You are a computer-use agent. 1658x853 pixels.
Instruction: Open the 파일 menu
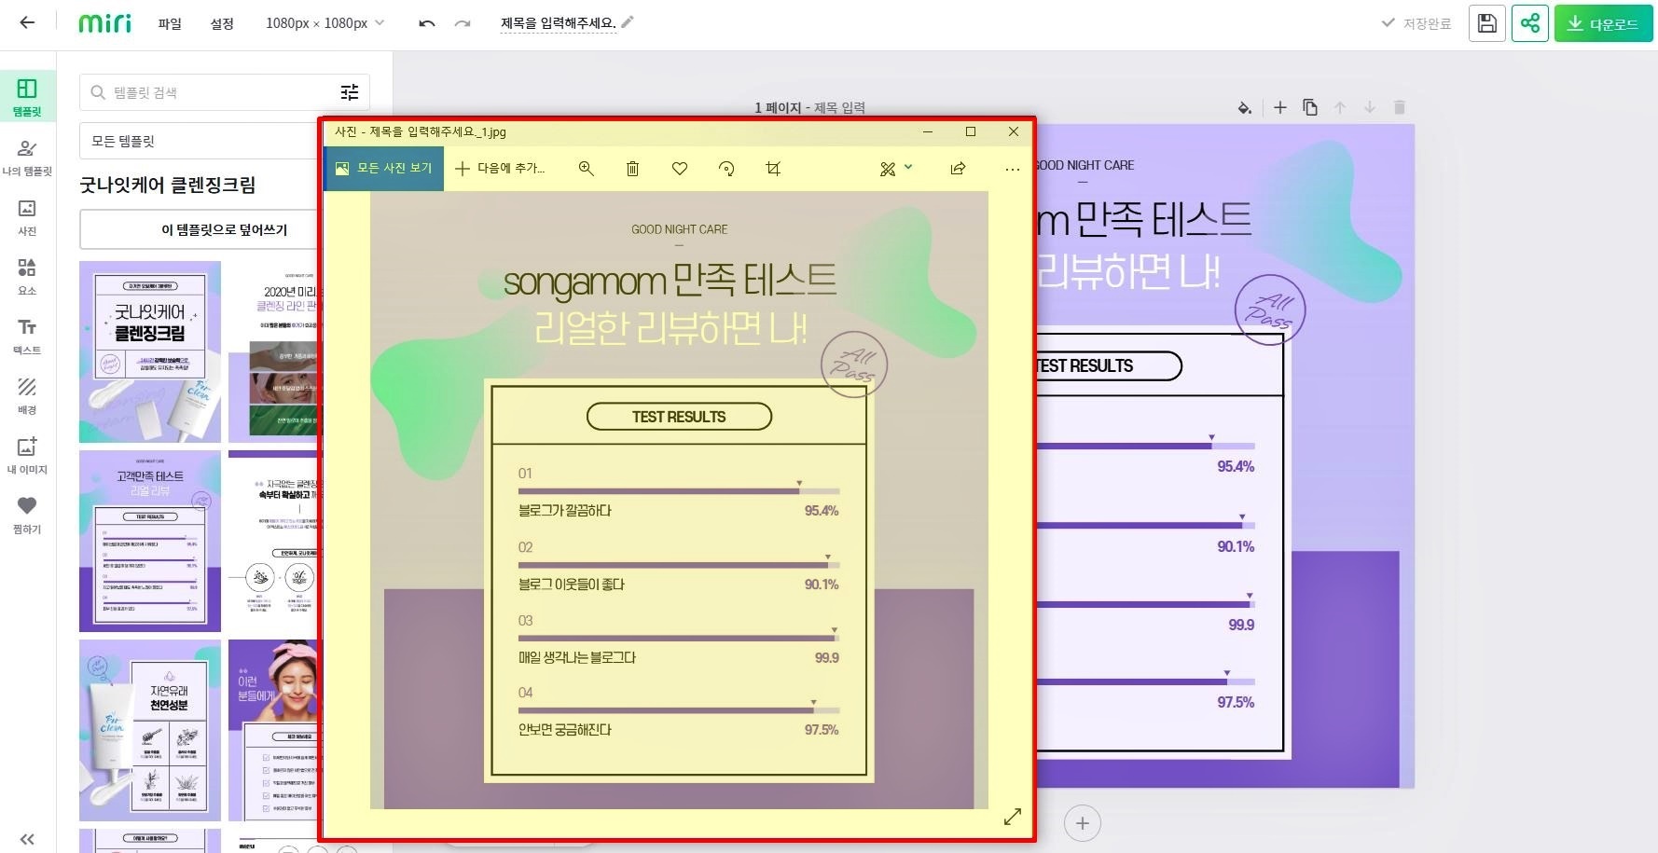pyautogui.click(x=170, y=23)
